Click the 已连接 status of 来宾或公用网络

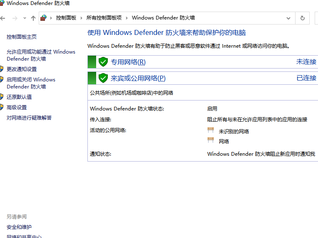(x=306, y=78)
